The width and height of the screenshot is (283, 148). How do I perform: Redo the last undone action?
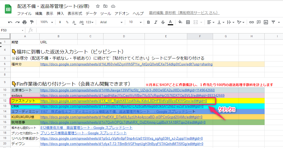point(17,22)
